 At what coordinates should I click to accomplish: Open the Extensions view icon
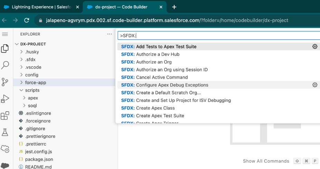[5, 116]
